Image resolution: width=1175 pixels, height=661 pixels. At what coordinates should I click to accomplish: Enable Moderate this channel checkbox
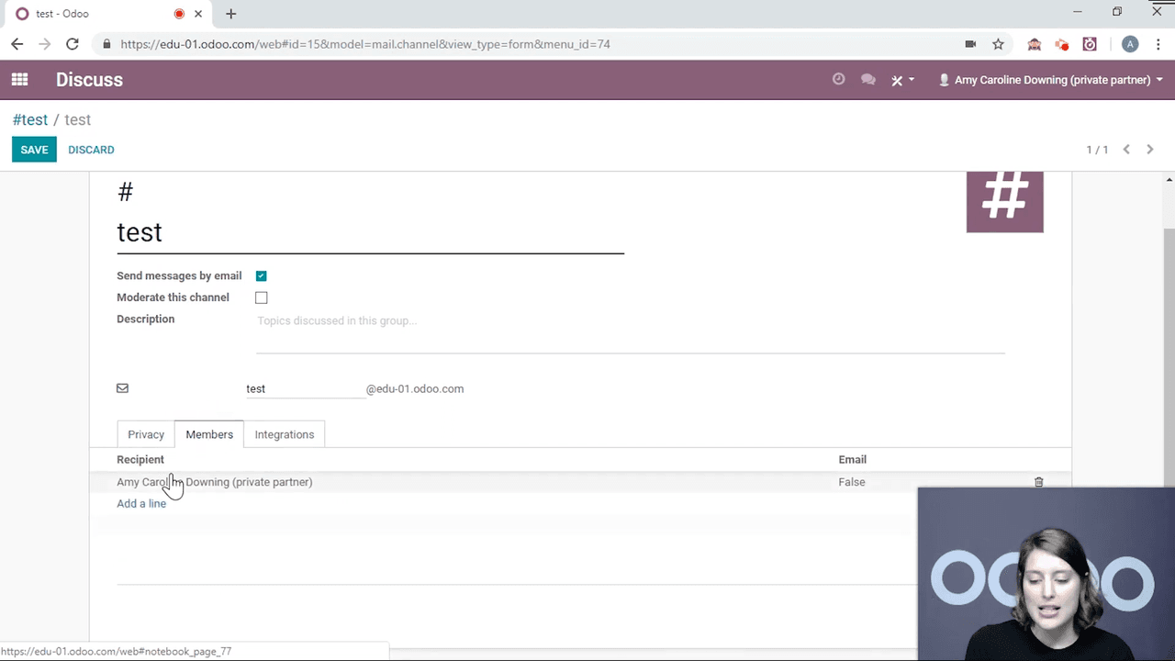262,297
